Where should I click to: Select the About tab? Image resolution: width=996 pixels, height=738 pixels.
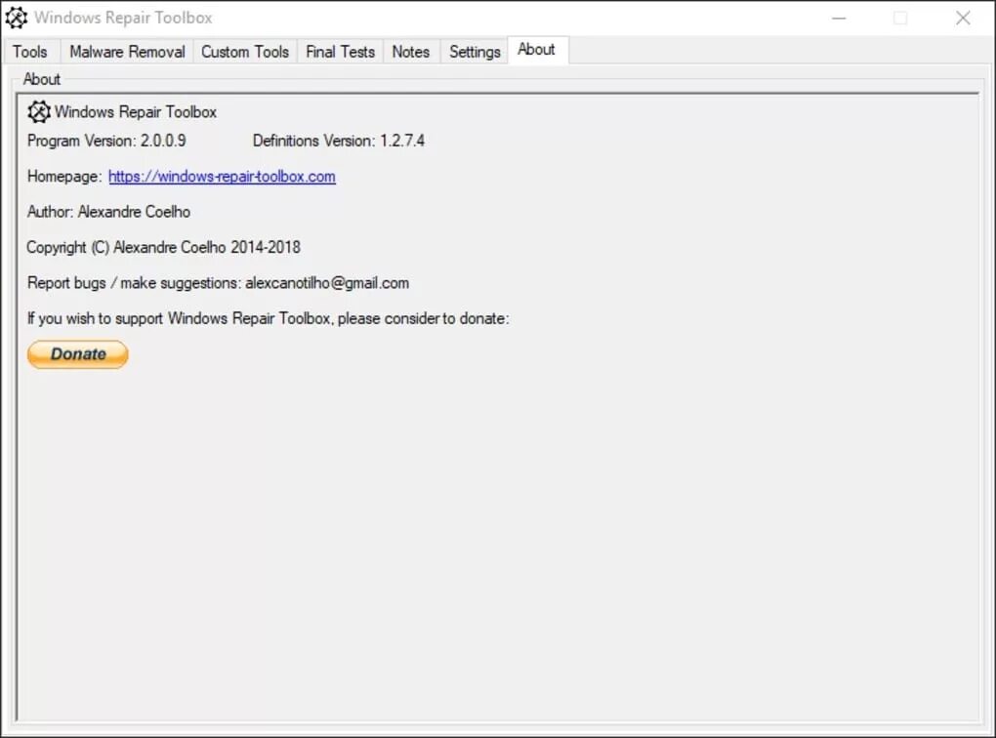[537, 50]
